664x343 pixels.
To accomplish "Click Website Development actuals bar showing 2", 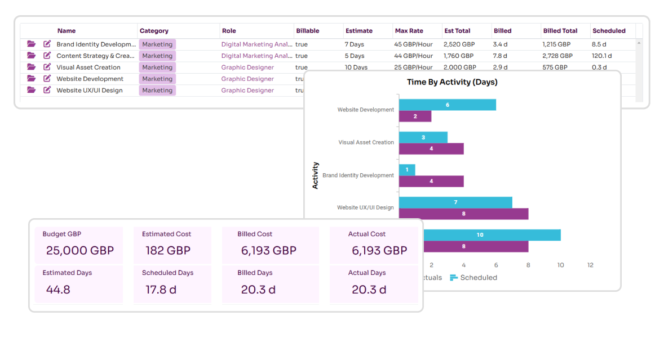I will [415, 116].
